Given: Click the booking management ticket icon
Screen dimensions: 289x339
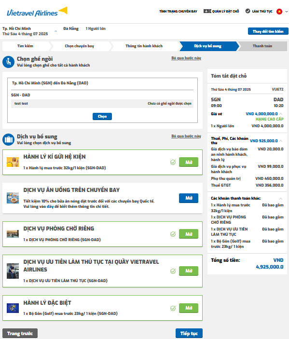Looking at the screenshot, I should tap(207, 11).
